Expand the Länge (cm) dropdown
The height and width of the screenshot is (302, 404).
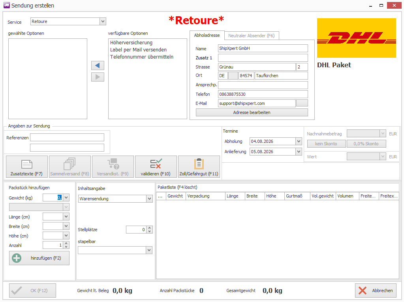66,217
